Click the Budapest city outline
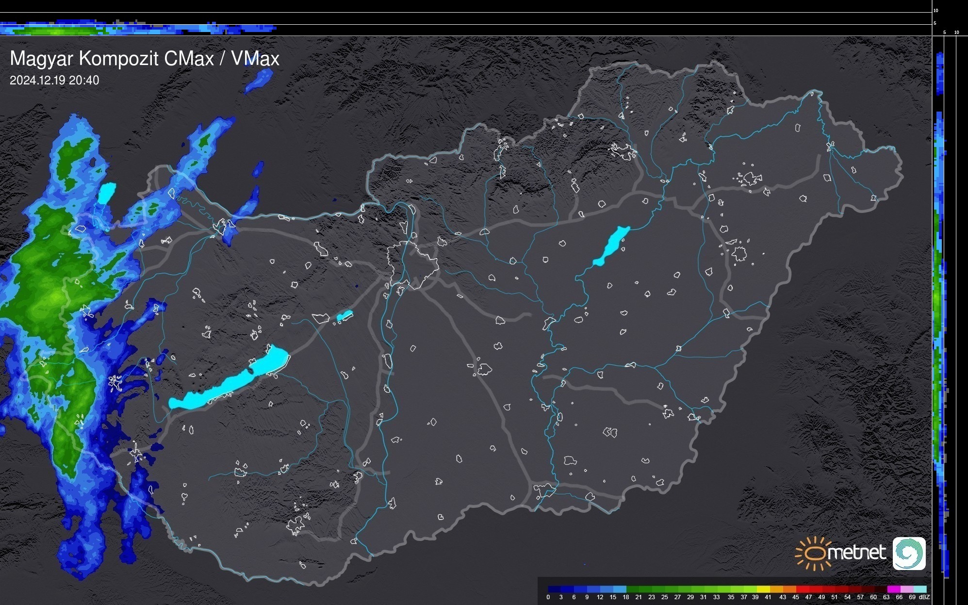968x605 pixels. pyautogui.click(x=412, y=264)
